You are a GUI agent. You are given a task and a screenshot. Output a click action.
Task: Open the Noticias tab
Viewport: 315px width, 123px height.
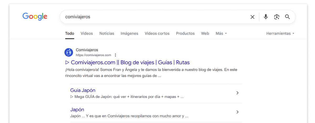107,33
